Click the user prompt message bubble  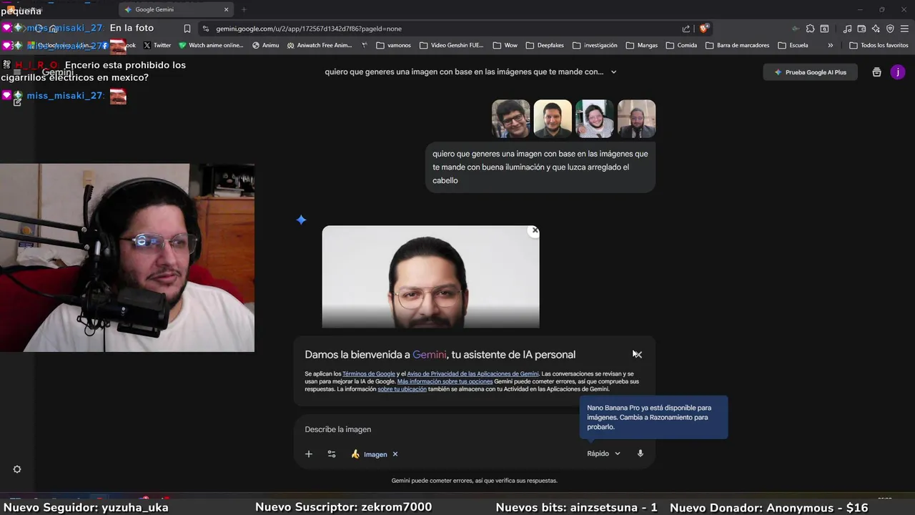(540, 167)
